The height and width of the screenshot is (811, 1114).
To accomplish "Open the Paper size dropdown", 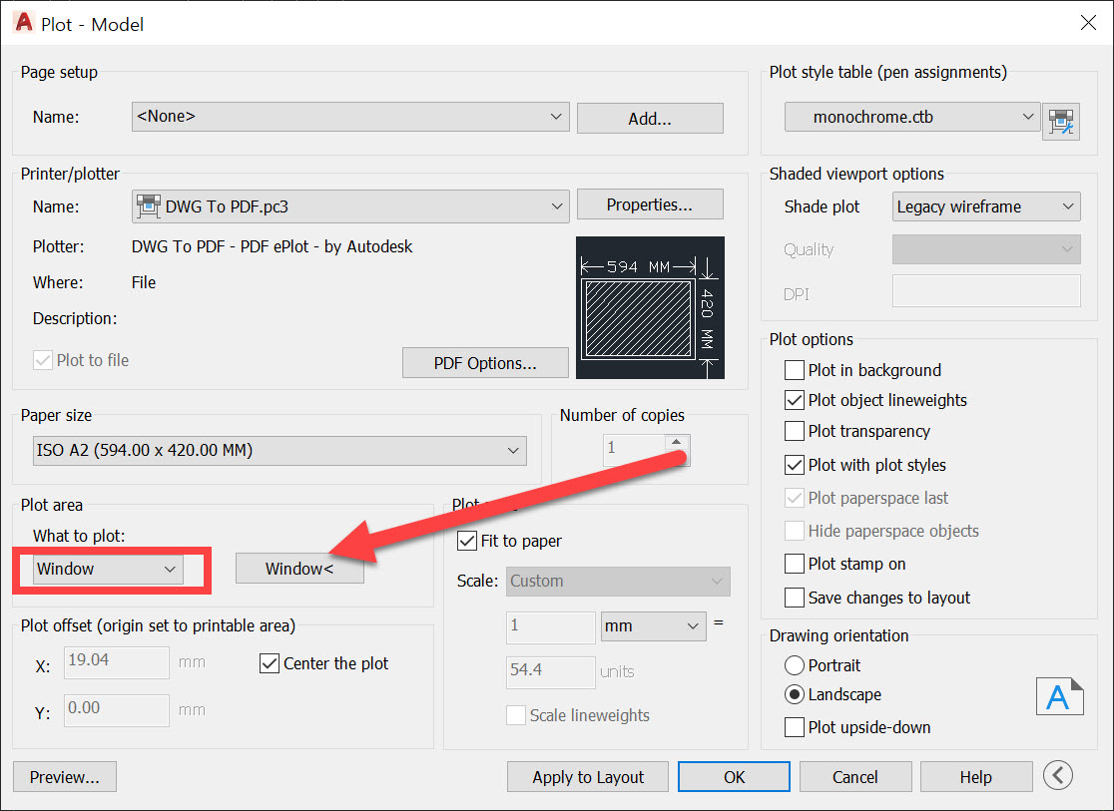I will click(x=279, y=450).
